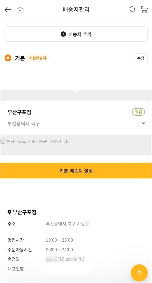The width and height of the screenshot is (152, 283).
Task: Go to home via house icon
Action: [x=20, y=9]
